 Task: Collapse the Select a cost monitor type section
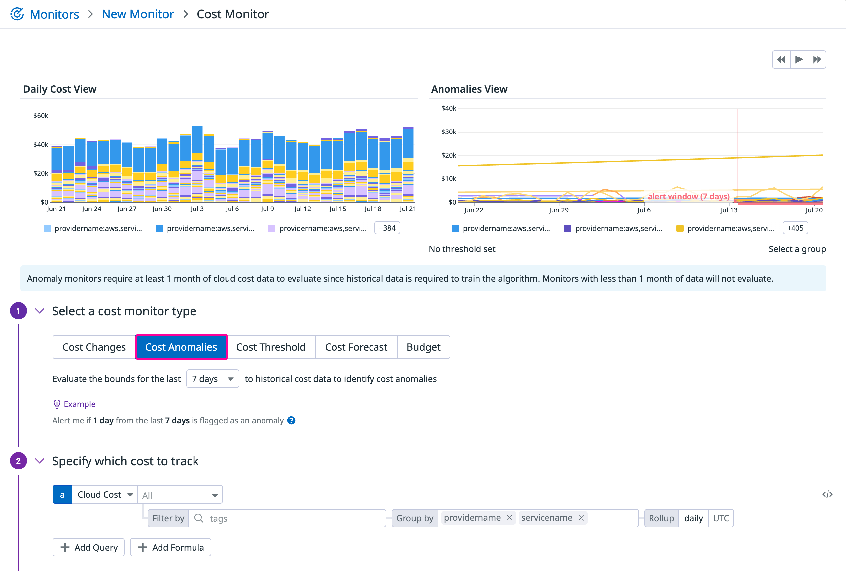tap(40, 311)
